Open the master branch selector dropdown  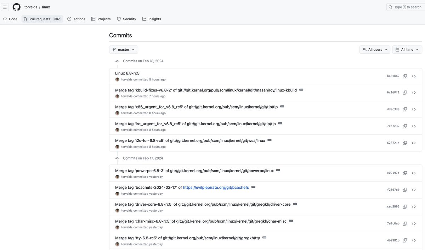coord(124,50)
